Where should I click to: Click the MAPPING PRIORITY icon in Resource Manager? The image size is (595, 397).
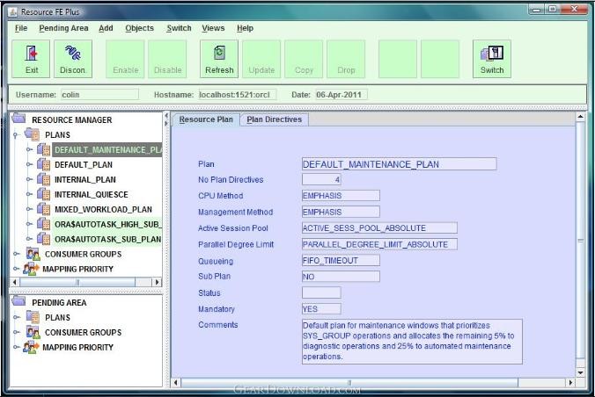31,269
